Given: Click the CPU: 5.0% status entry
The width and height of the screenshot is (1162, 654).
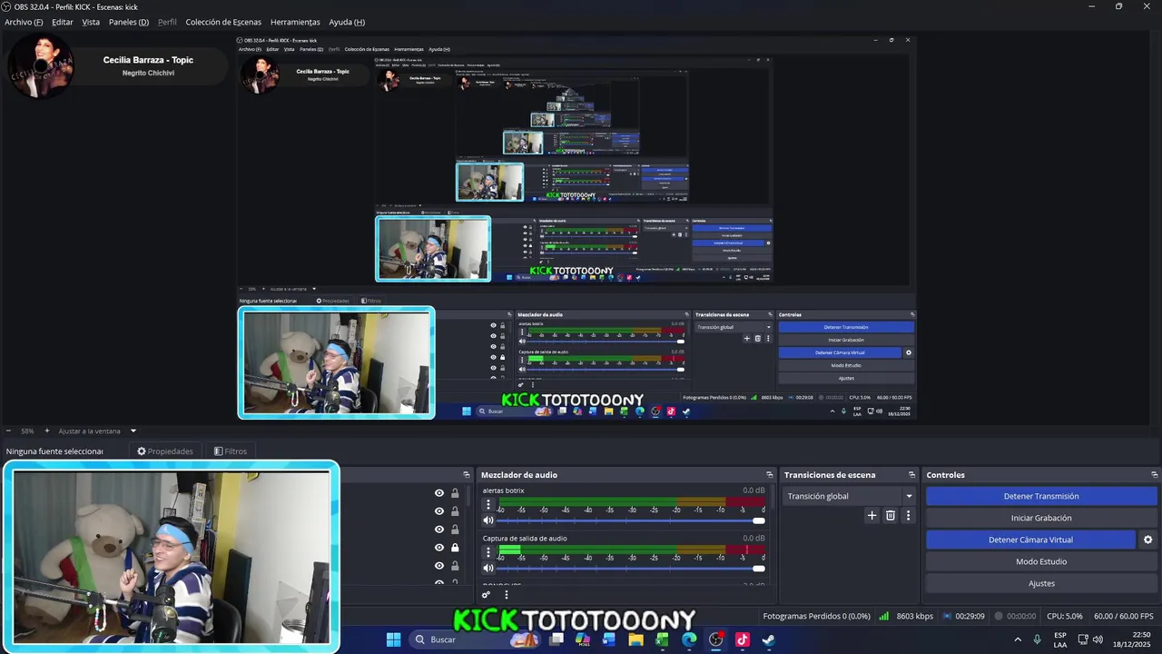Looking at the screenshot, I should click(x=1064, y=616).
